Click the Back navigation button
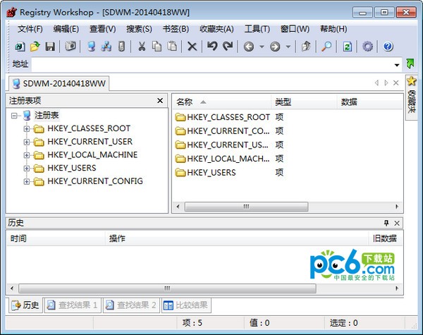This screenshot has width=423, height=335. (x=249, y=47)
